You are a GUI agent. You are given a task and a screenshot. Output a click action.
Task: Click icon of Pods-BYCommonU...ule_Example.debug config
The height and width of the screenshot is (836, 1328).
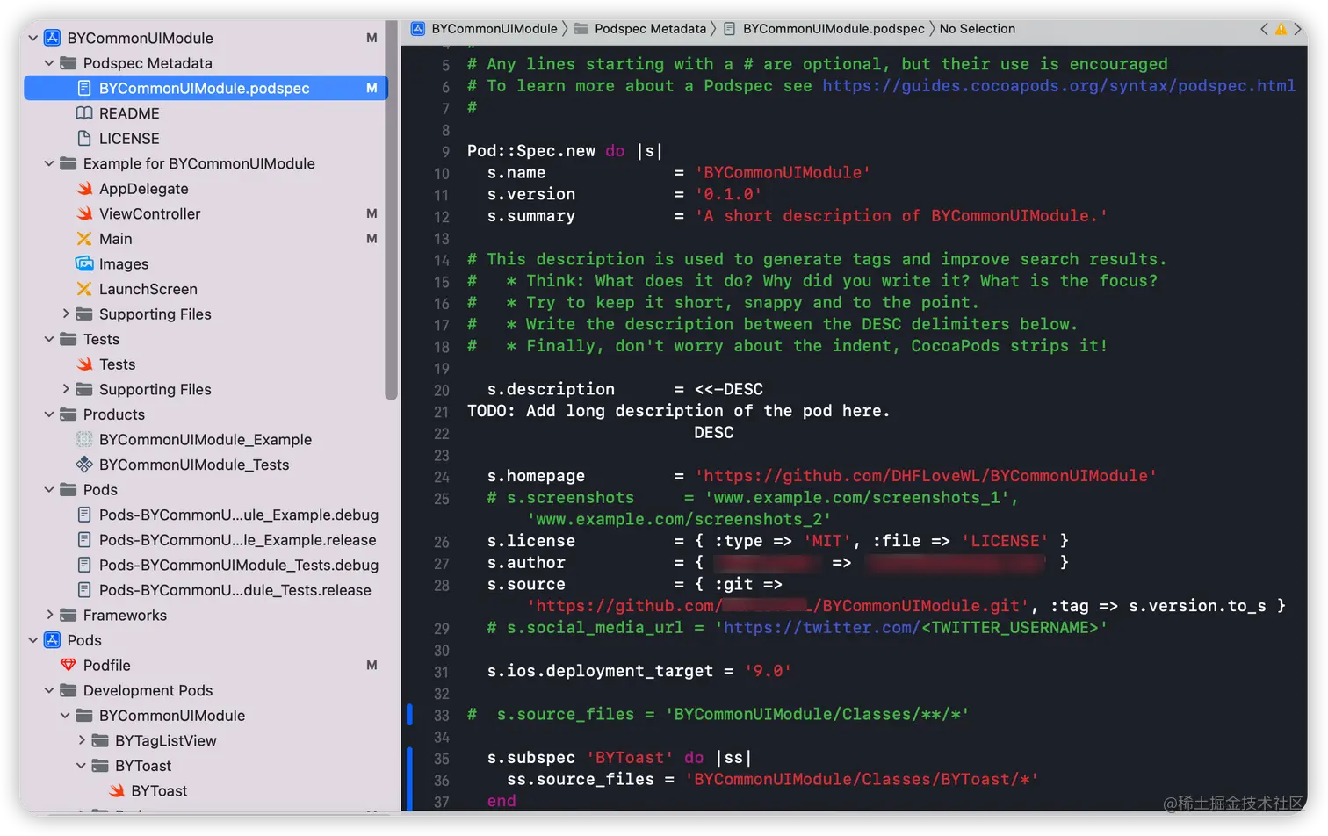tap(84, 515)
